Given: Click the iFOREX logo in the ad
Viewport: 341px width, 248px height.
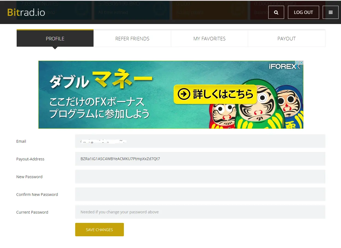Looking at the screenshot, I should point(284,67).
